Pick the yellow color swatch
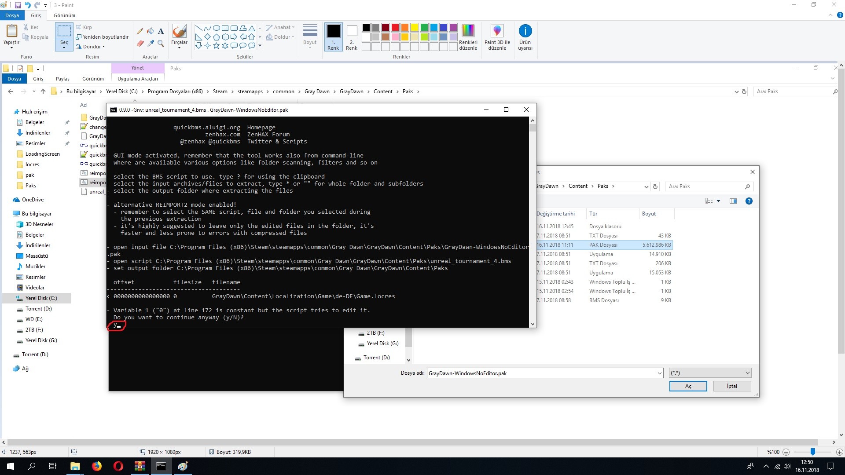845x475 pixels. (415, 27)
